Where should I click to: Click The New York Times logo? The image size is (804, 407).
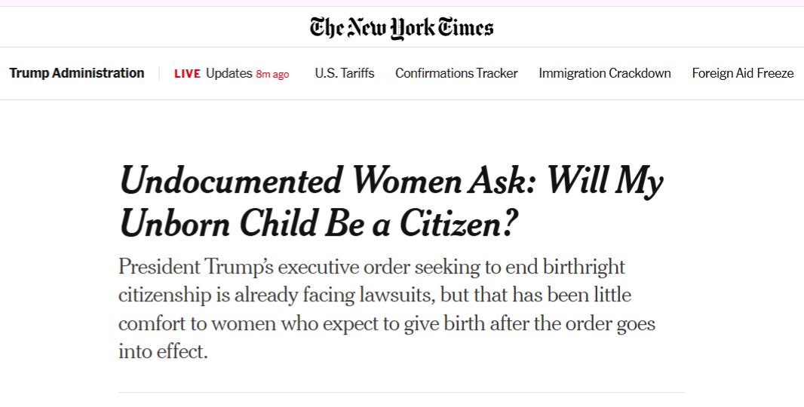(401, 29)
